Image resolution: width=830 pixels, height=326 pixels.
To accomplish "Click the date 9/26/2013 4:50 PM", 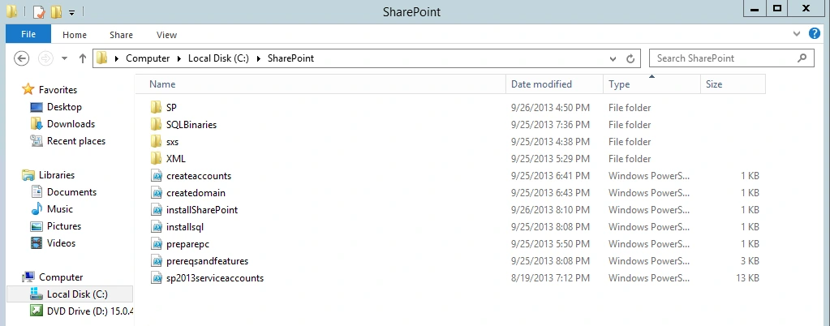I will tap(550, 107).
